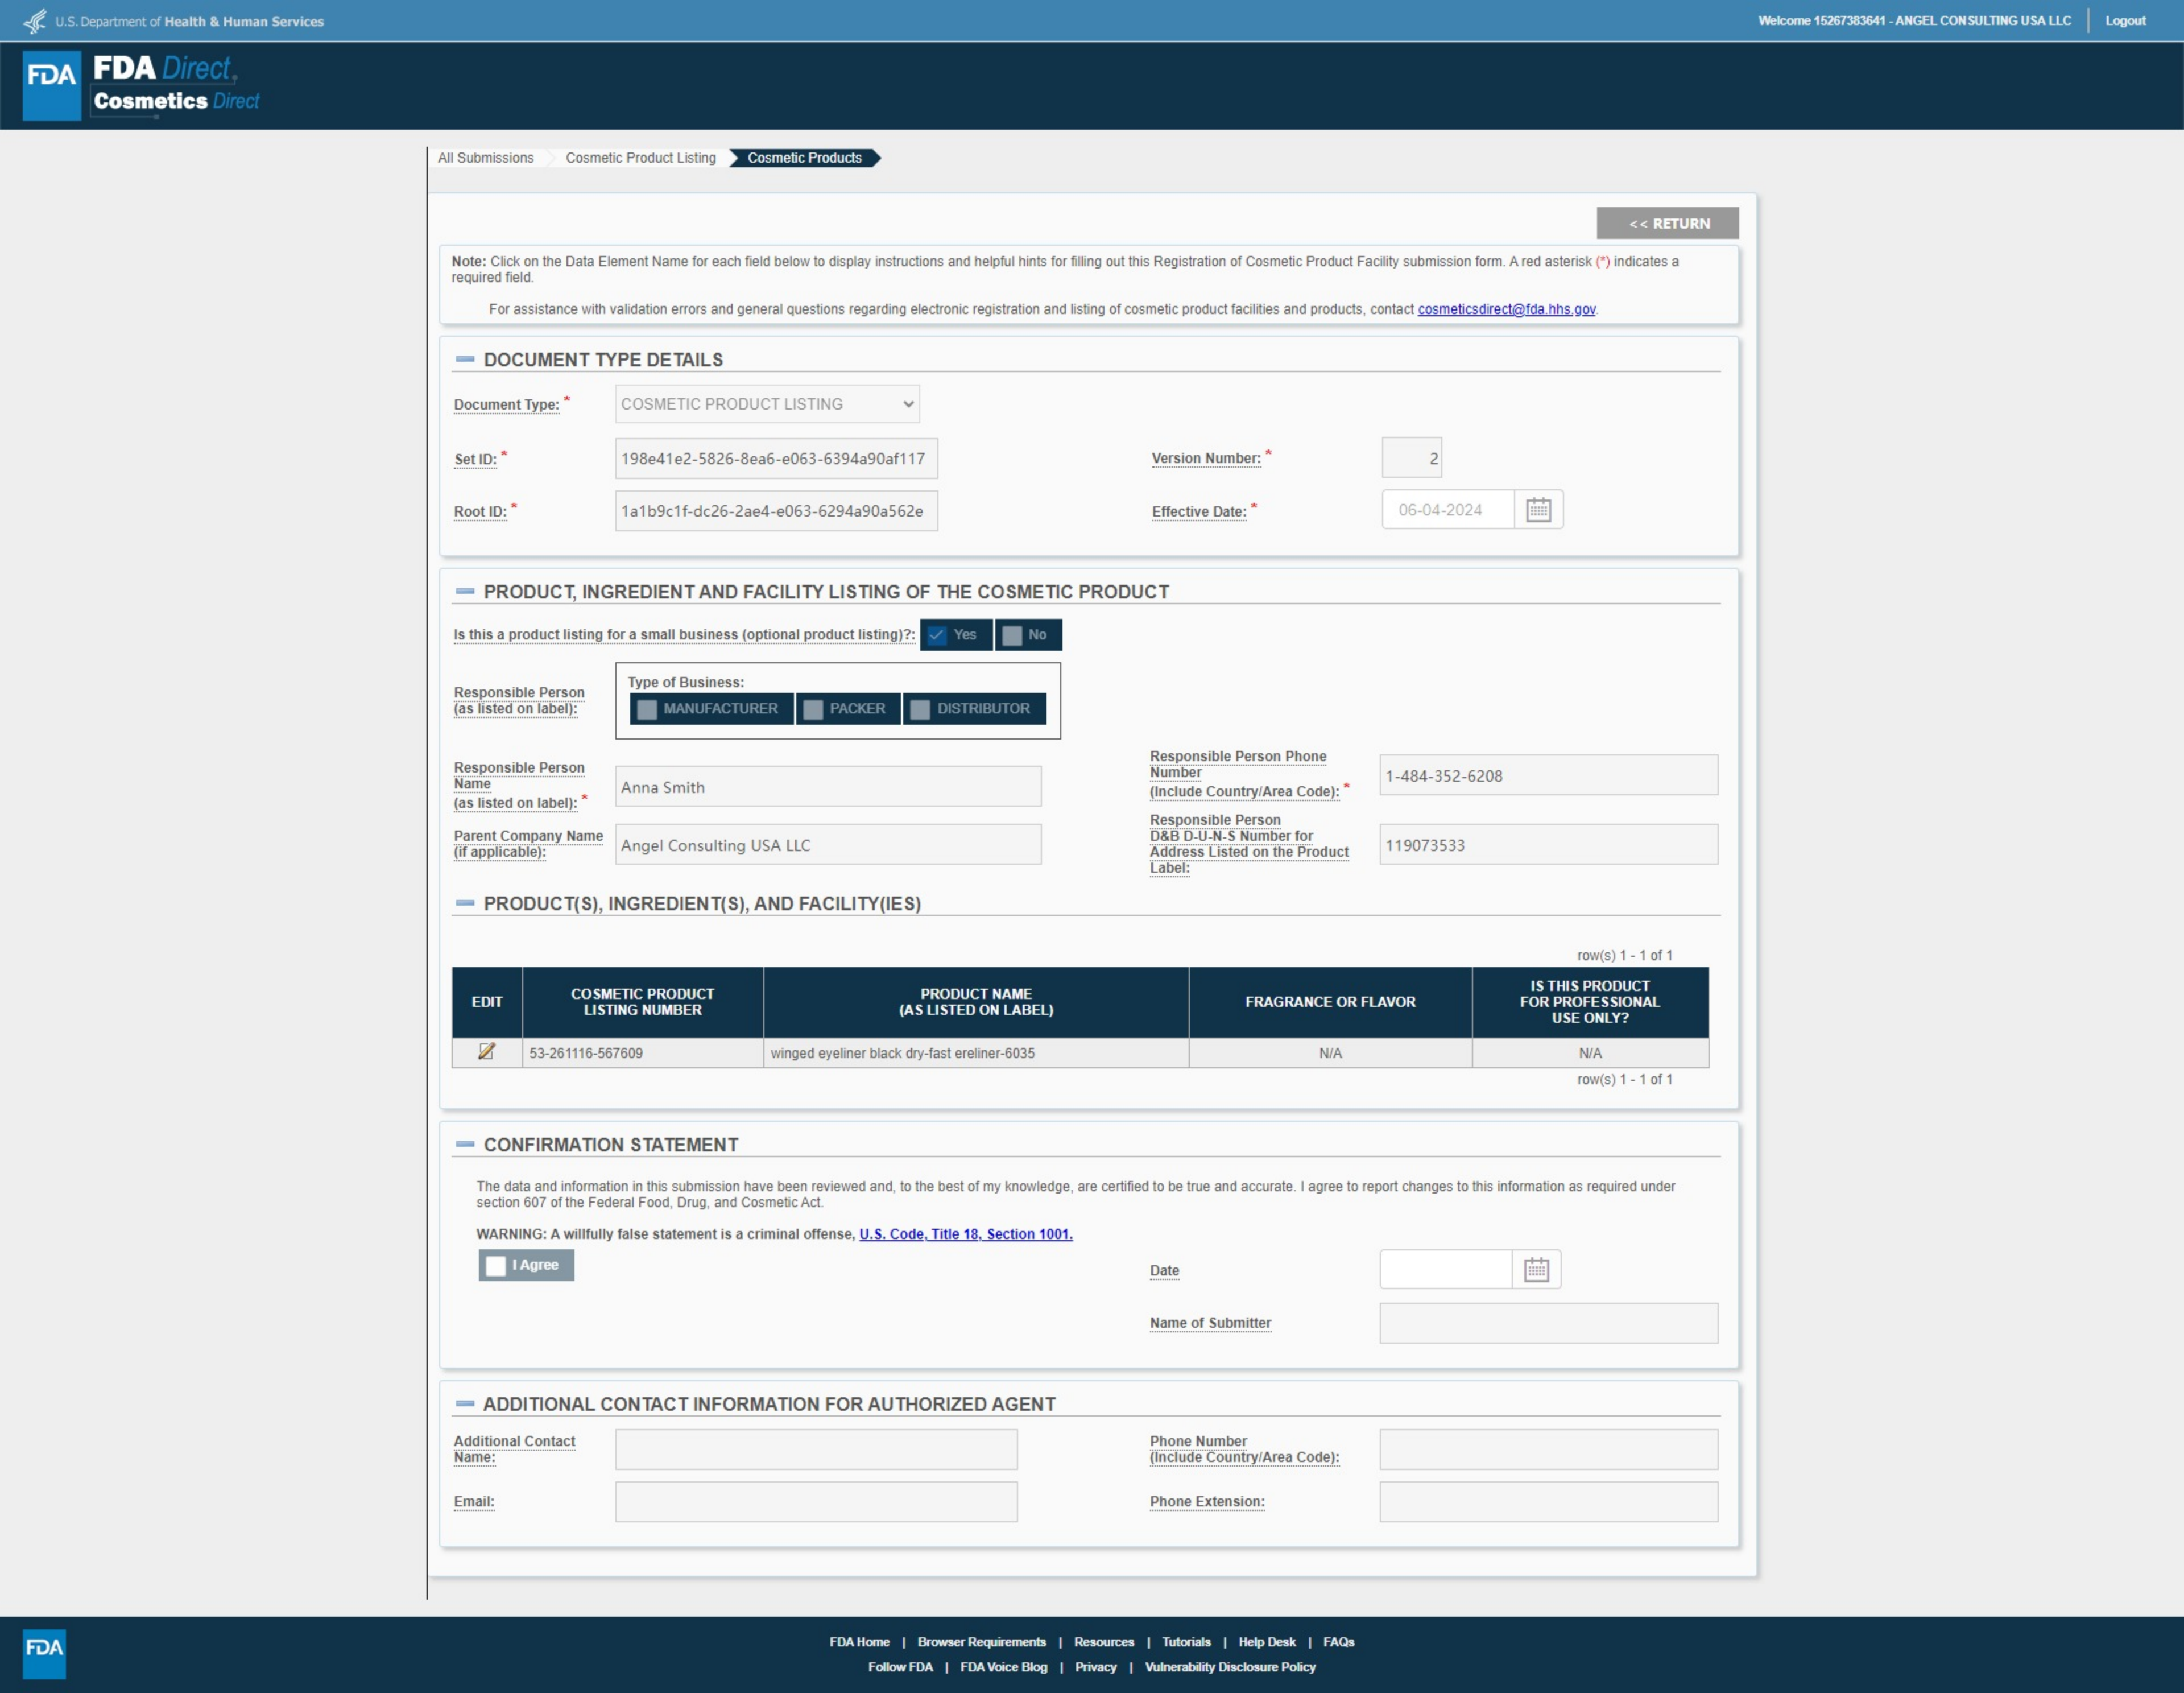The image size is (2184, 1693).
Task: Open calendar icon beside confirmation Date field
Action: point(1536,1270)
